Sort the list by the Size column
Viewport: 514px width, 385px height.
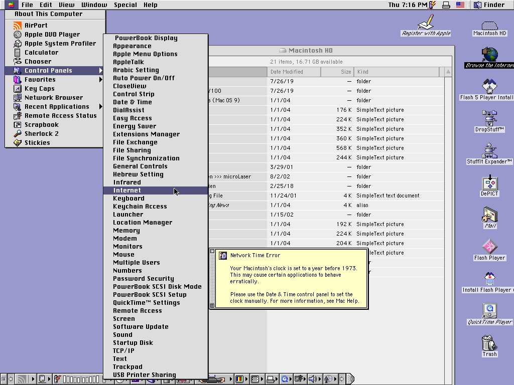pyautogui.click(x=337, y=72)
